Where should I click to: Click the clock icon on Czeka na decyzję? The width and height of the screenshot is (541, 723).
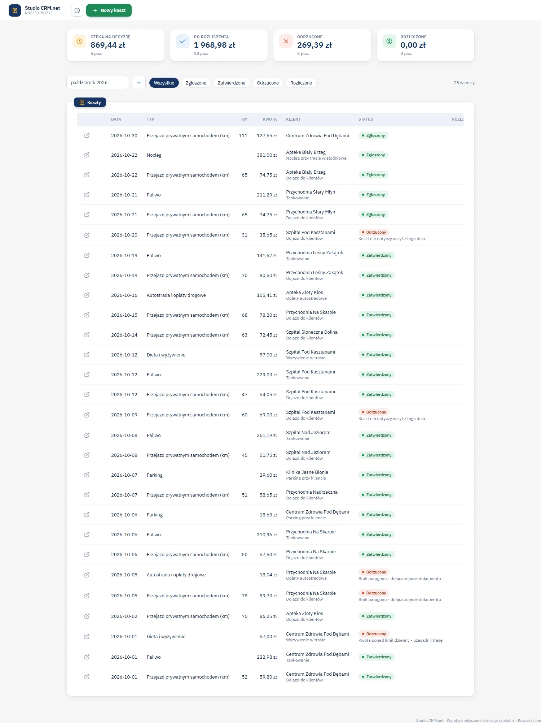point(79,42)
